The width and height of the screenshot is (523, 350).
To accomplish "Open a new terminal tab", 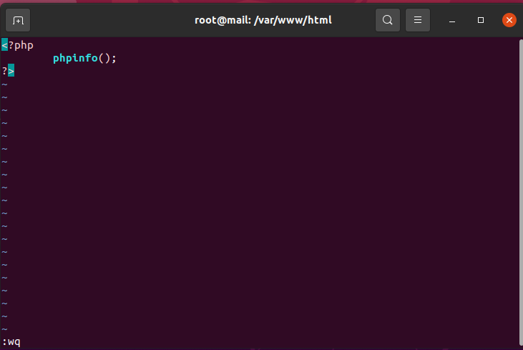I will click(x=18, y=20).
